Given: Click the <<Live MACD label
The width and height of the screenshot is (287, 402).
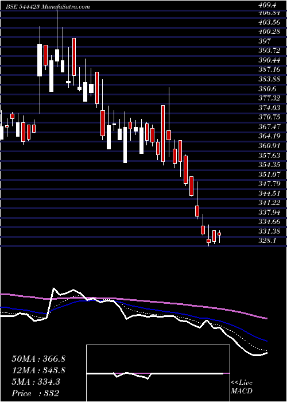Looking at the screenshot, I should pos(242,387).
